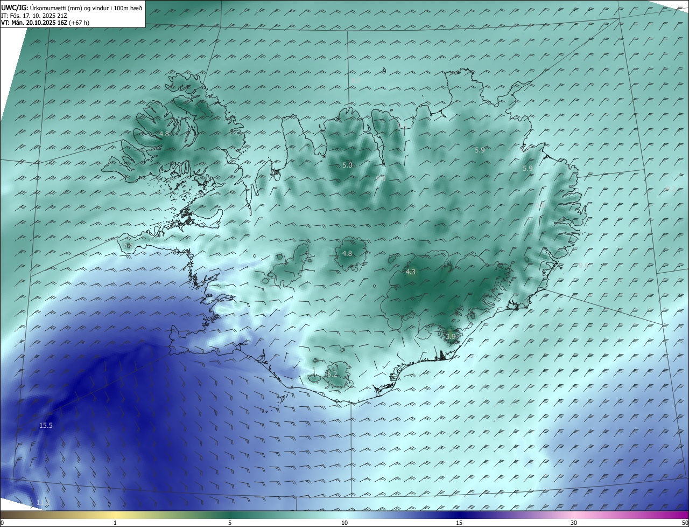Viewport: 689px width, 527px height.
Task: Click the colorbar tick label 50
Action: click(684, 523)
